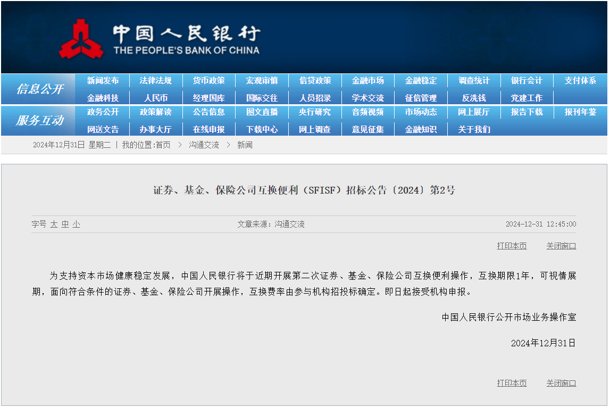Set font size to medium (中)
Image resolution: width=610 pixels, height=408 pixels.
[x=65, y=224]
